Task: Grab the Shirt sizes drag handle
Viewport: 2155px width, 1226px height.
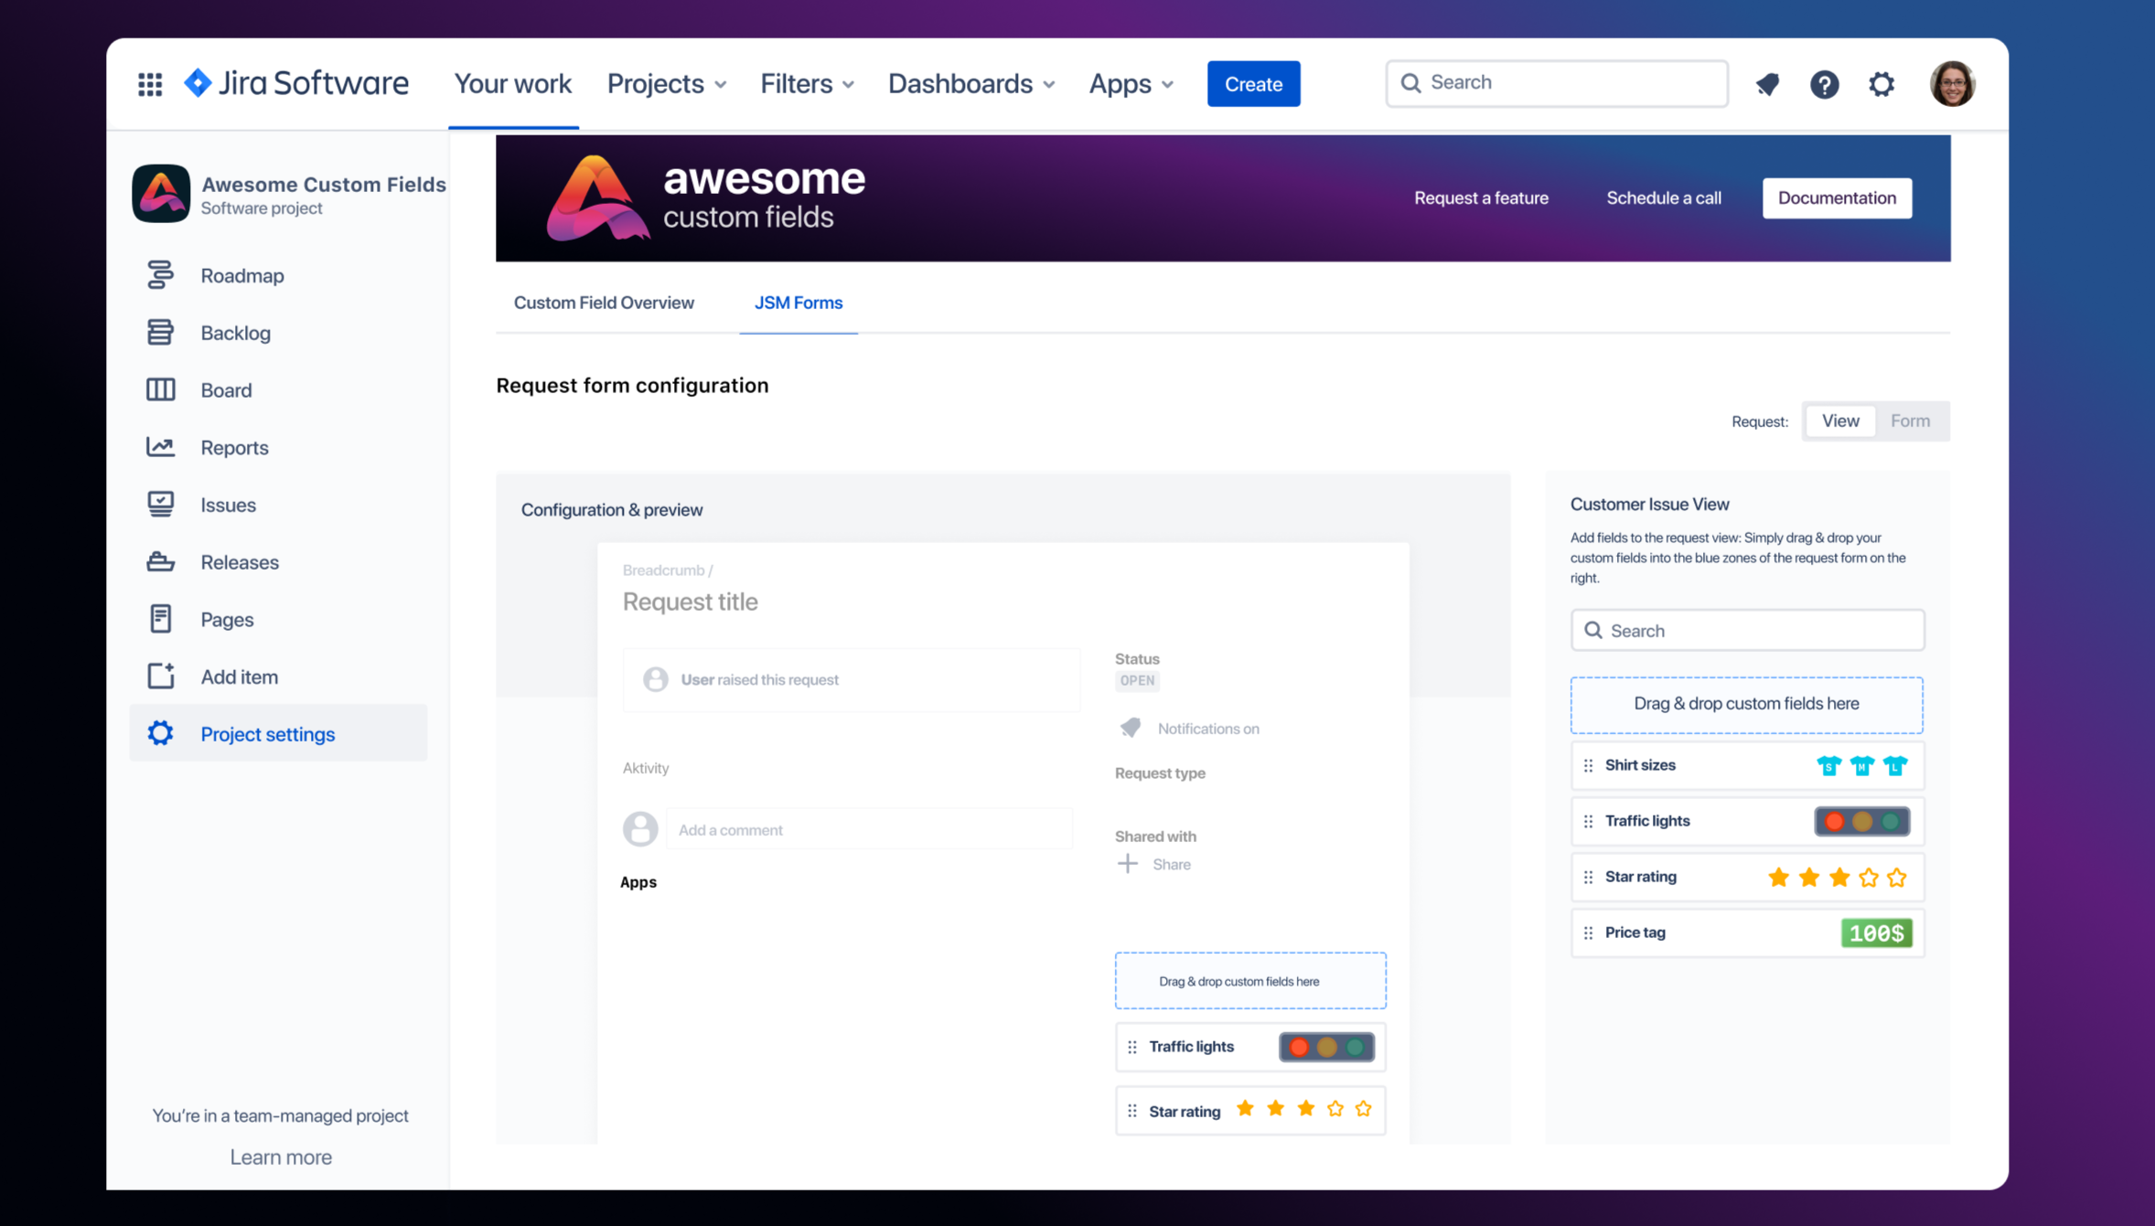Action: pyautogui.click(x=1588, y=765)
